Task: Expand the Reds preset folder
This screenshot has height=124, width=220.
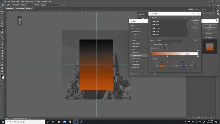Action: [152, 34]
